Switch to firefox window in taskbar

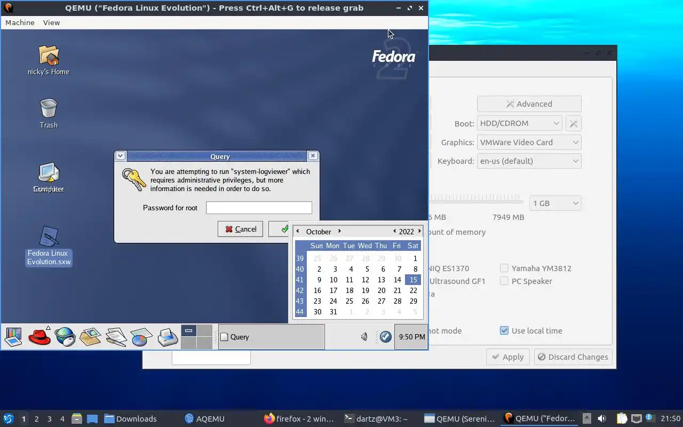click(299, 418)
